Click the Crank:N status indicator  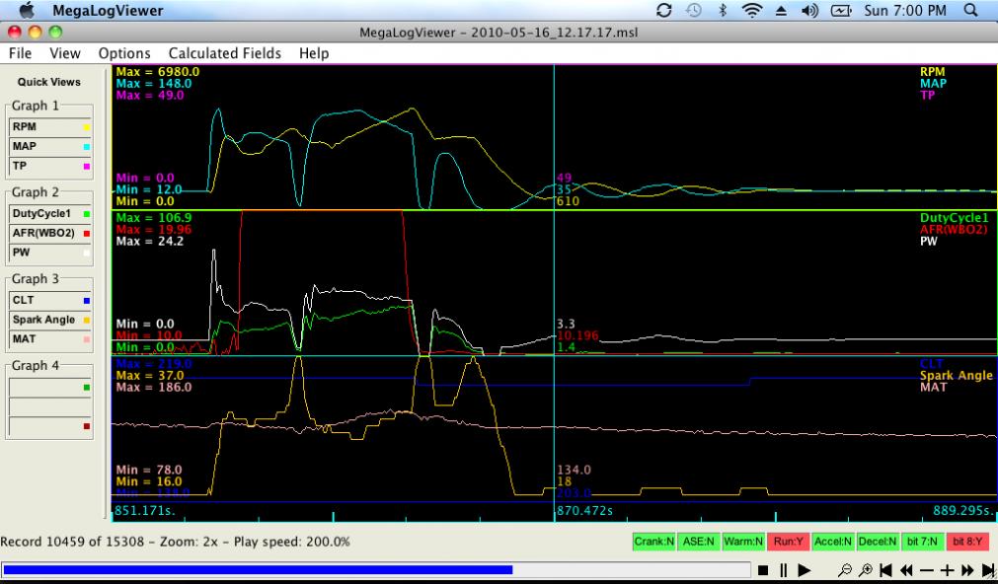(x=653, y=542)
